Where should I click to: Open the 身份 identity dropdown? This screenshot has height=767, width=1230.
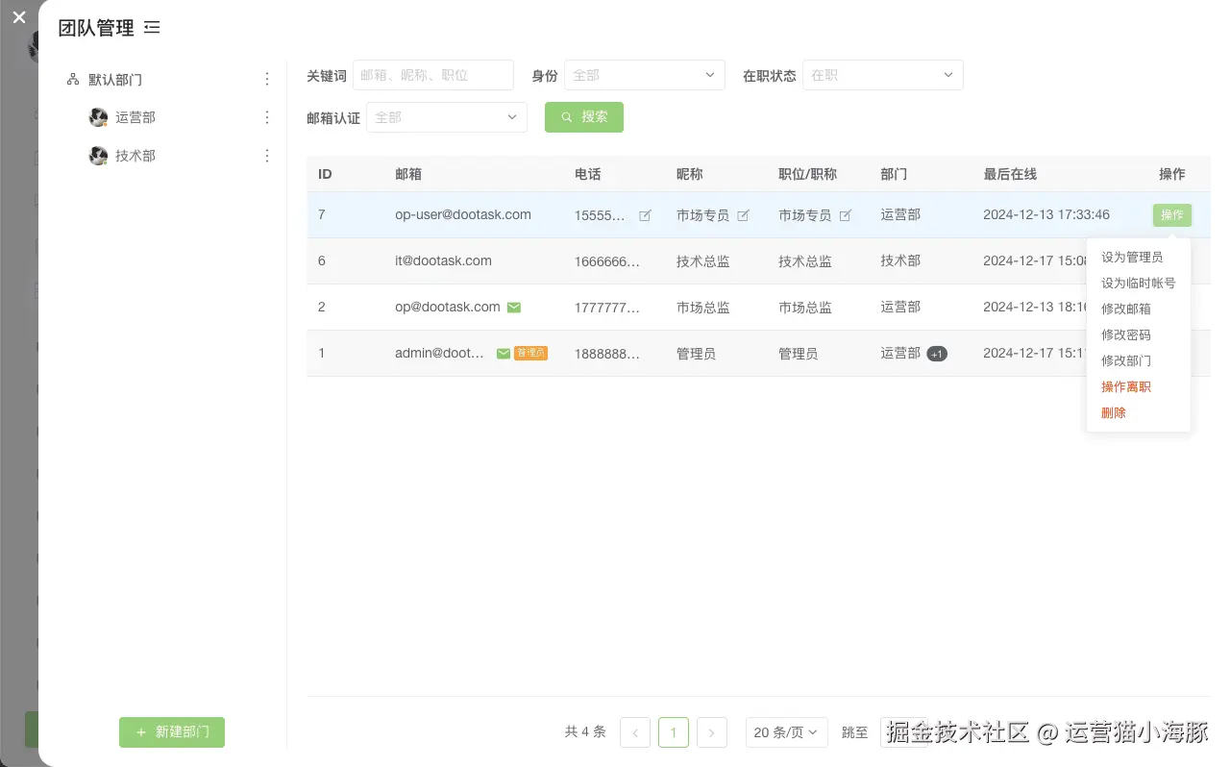click(x=645, y=75)
